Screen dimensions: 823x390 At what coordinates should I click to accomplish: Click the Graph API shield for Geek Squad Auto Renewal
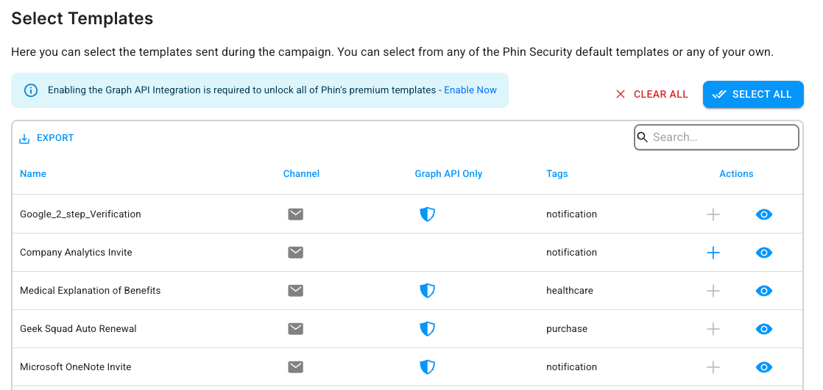point(427,329)
